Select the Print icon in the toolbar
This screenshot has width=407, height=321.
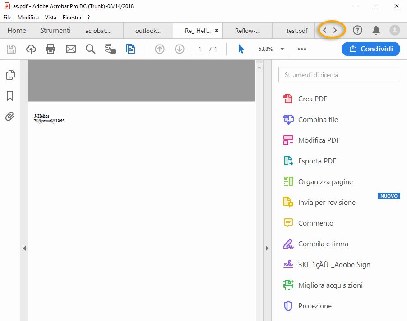[50, 49]
